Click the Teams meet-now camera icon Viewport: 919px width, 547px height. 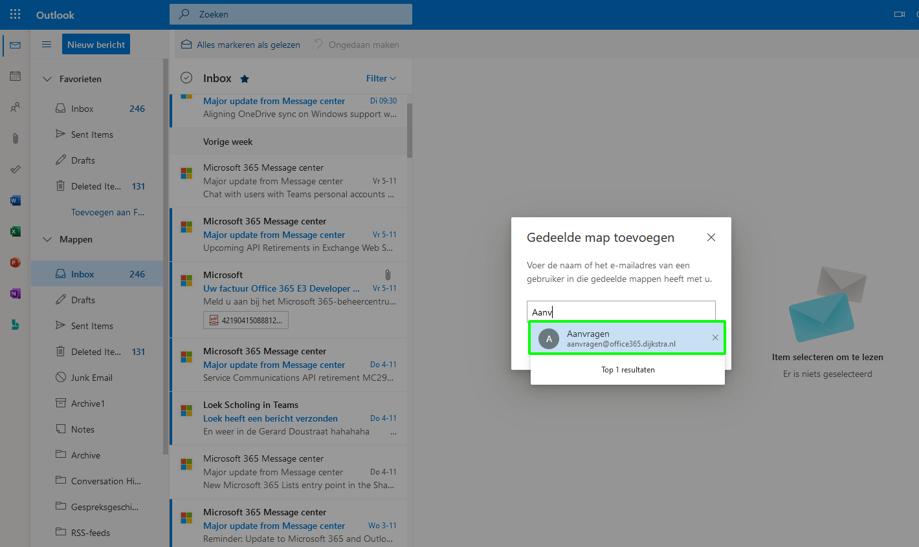pyautogui.click(x=900, y=14)
